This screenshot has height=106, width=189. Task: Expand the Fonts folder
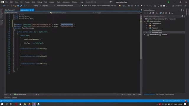coord(147,26)
